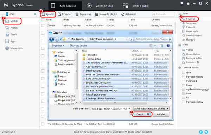
Task: Open my favorite songgggg playlist
Action: [x=198, y=89]
